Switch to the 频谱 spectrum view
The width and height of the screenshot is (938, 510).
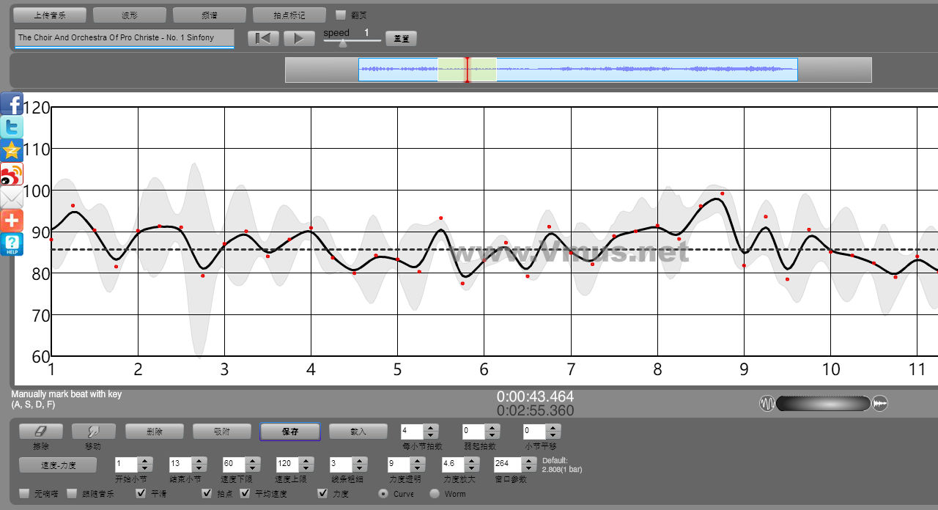pyautogui.click(x=209, y=15)
